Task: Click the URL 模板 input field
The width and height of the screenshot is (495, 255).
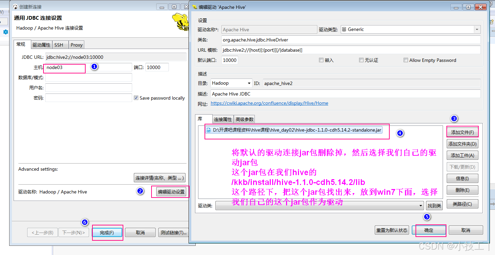Action: pos(351,50)
